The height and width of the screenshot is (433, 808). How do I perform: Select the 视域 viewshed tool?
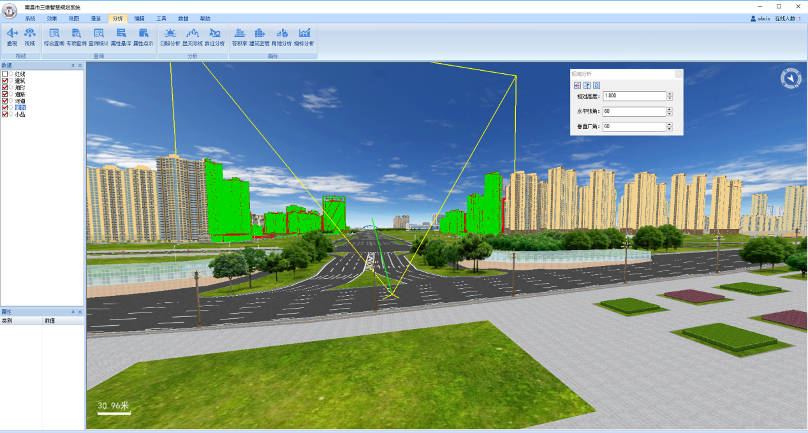pos(29,36)
